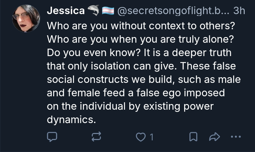Open Jessica's profile avatar picture
Screen dimensions: 255x152
26,19
